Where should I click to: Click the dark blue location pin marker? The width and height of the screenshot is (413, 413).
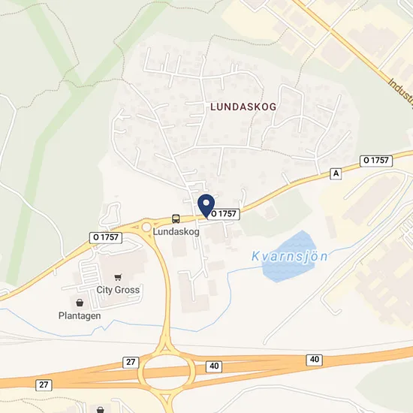[x=206, y=206]
